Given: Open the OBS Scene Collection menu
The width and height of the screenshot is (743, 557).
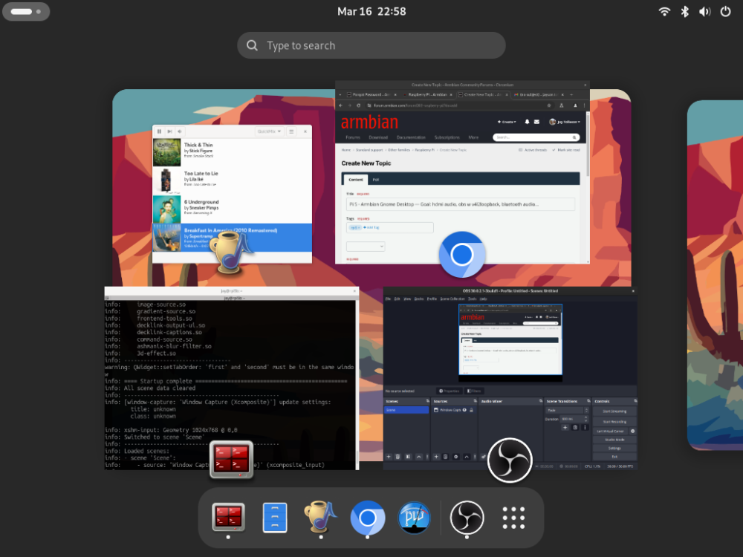Looking at the screenshot, I should [x=452, y=299].
